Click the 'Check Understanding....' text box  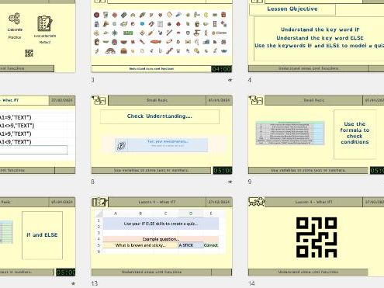click(x=160, y=116)
